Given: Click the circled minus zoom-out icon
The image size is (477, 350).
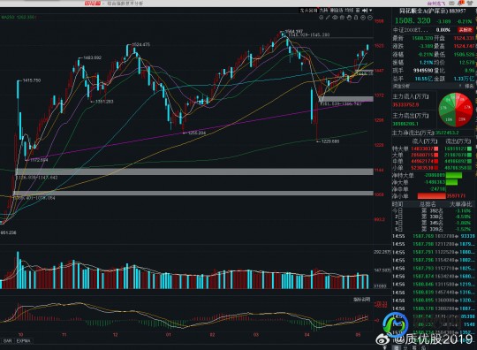Looking at the screenshot, I should (370, 18).
